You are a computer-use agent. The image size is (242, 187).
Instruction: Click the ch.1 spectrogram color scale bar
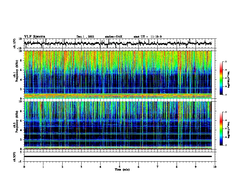(x=221, y=78)
